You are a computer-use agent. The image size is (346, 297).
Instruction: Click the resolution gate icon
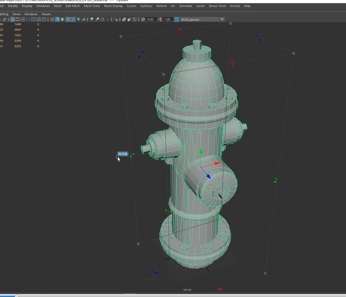coord(23,19)
